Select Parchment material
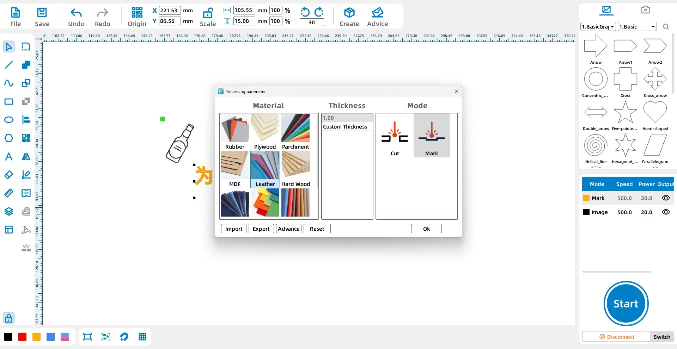The height and width of the screenshot is (349, 677). point(295,132)
